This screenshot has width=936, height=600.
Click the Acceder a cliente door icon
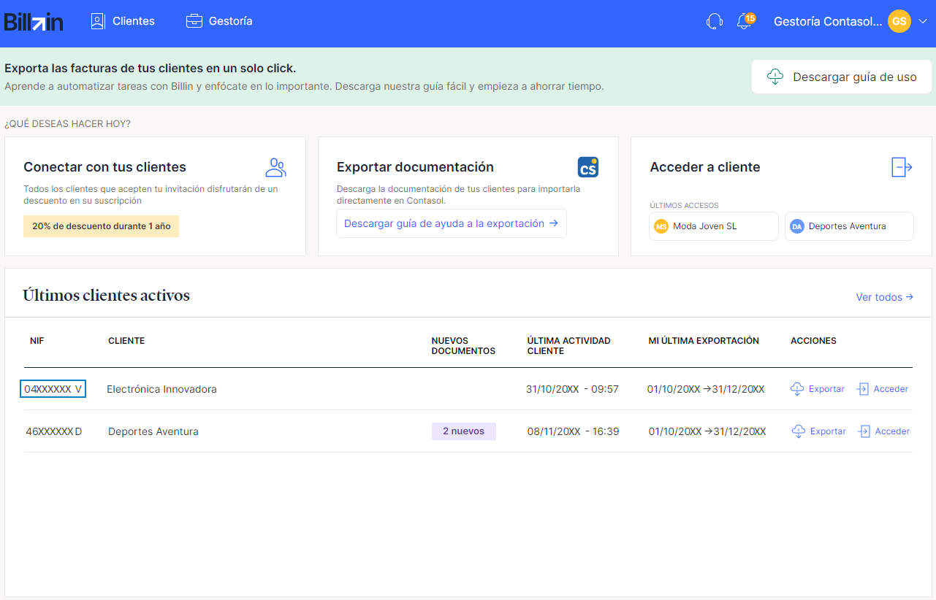point(902,167)
